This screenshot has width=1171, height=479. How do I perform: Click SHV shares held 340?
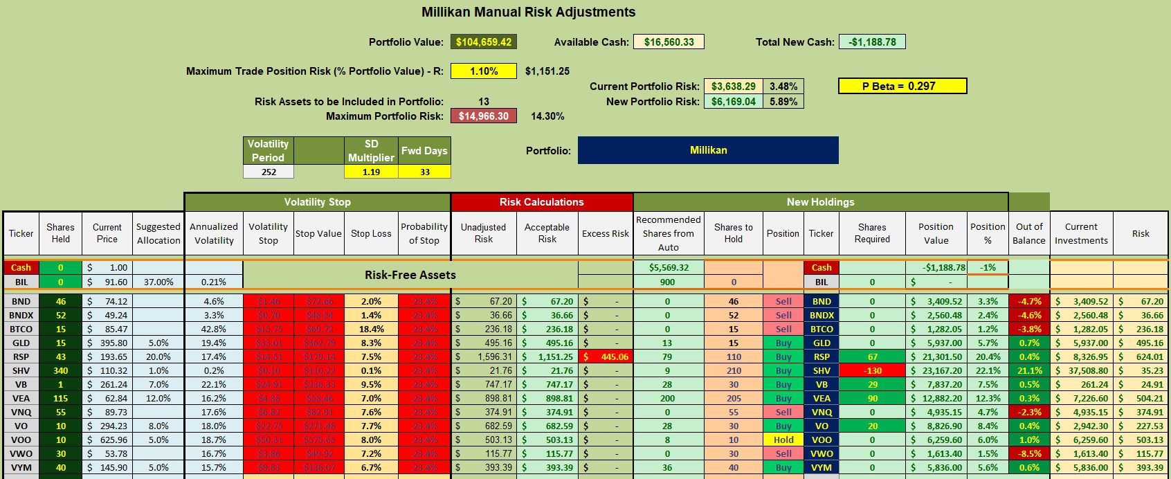[61, 371]
